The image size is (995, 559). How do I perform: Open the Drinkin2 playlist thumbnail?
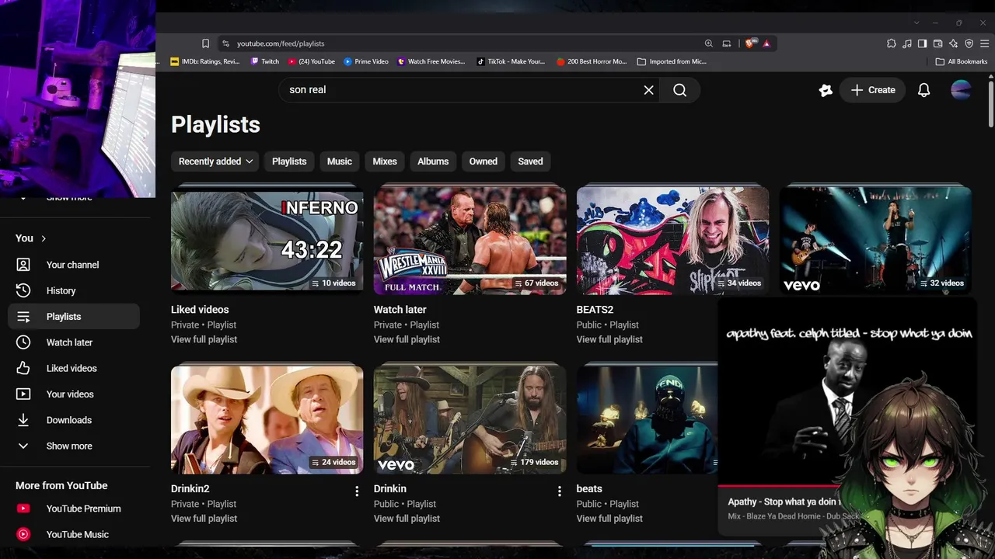pos(267,420)
